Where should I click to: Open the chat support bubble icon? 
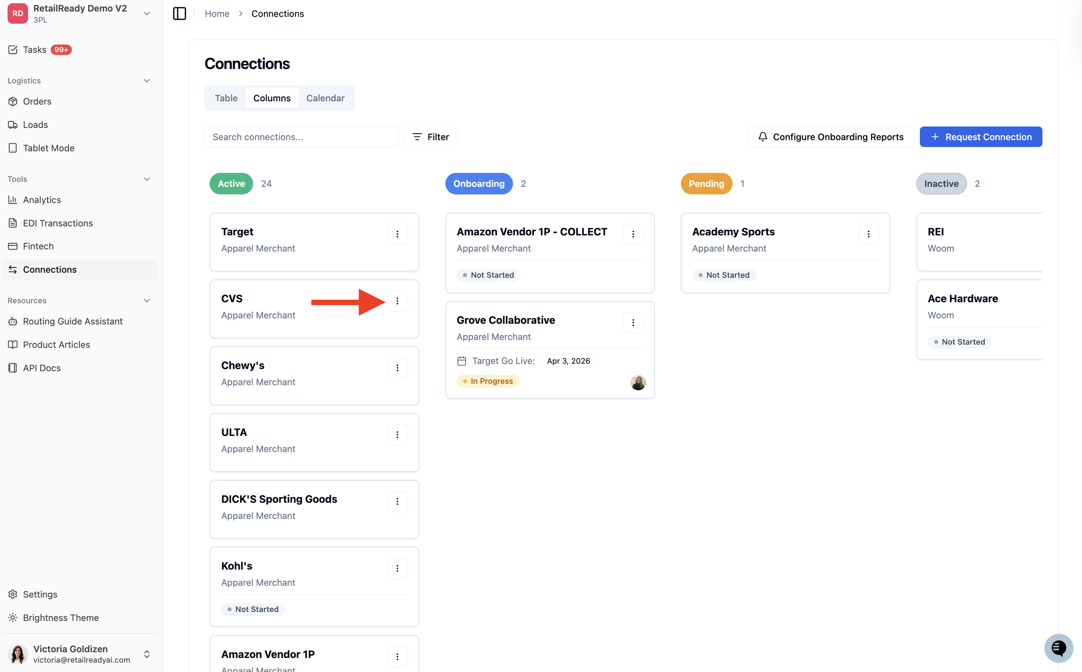coord(1058,648)
